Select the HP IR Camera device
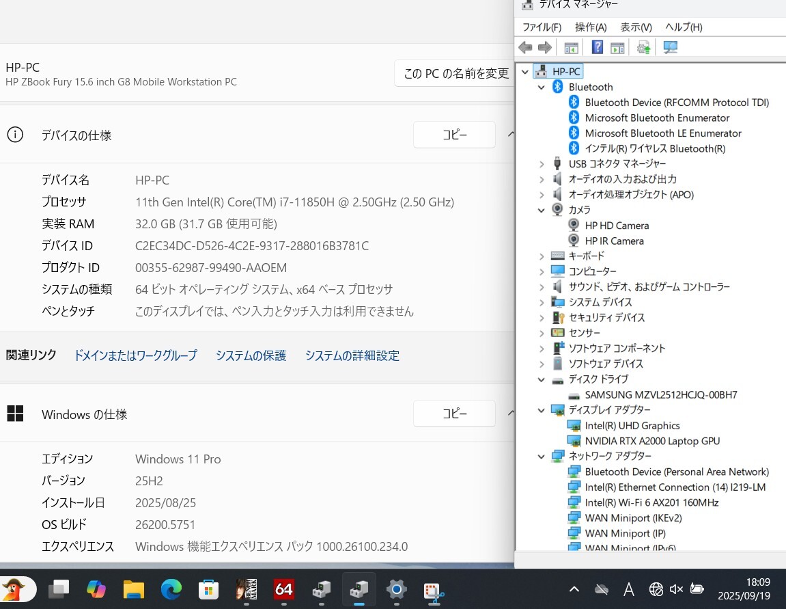This screenshot has height=609, width=786. click(614, 241)
